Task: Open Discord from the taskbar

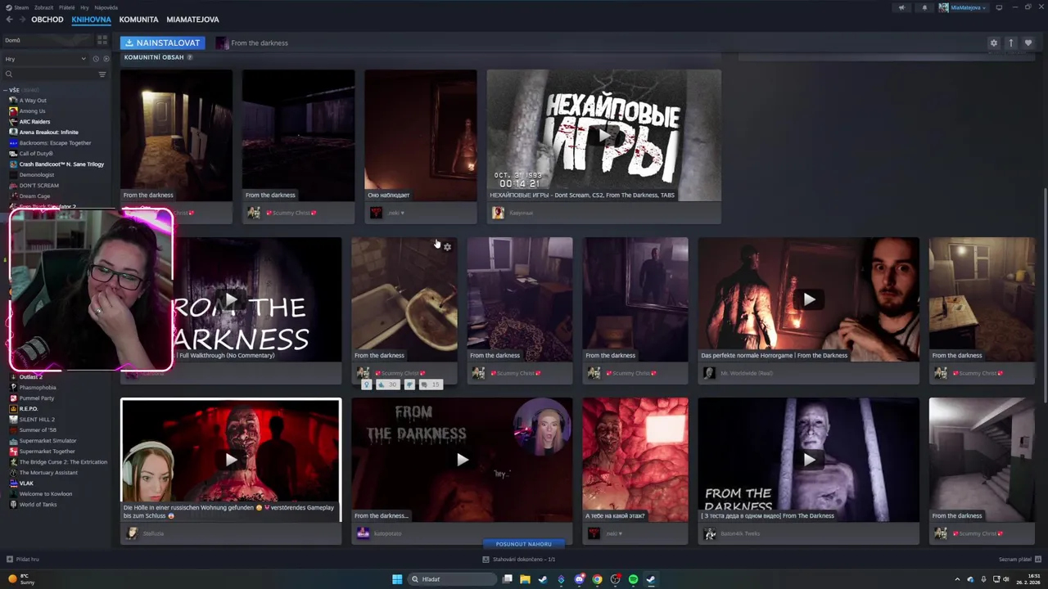Action: (579, 579)
